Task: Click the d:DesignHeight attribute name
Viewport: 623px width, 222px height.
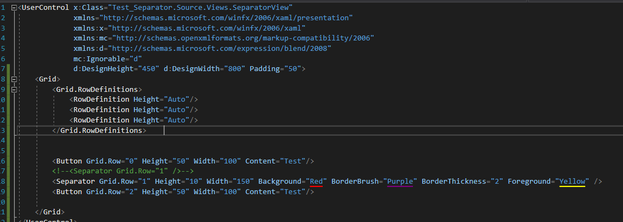Action: pyautogui.click(x=103, y=69)
